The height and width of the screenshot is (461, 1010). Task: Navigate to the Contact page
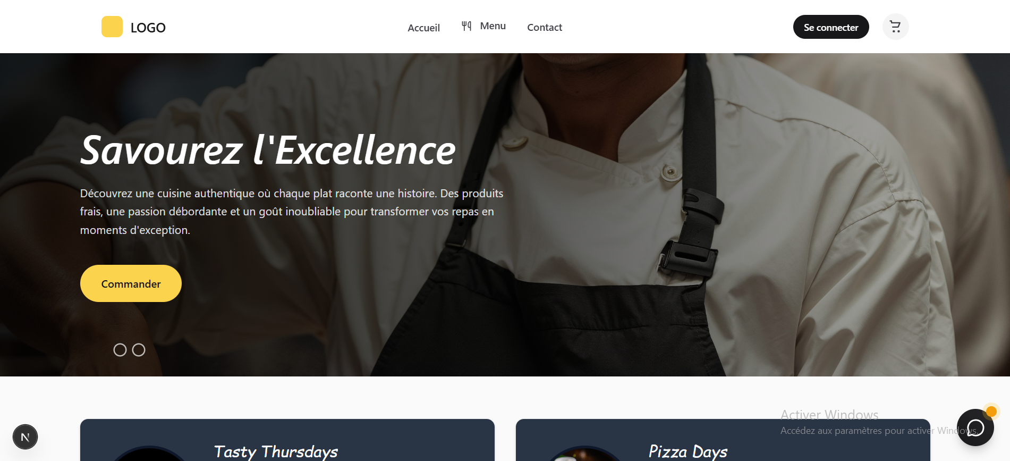click(x=545, y=27)
